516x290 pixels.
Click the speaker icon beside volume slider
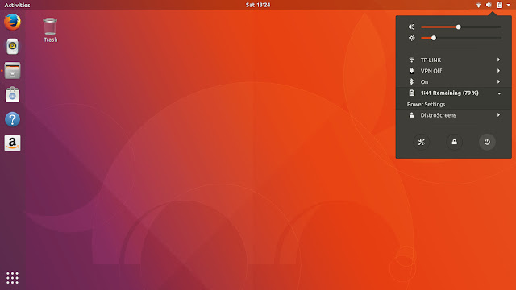(412, 27)
